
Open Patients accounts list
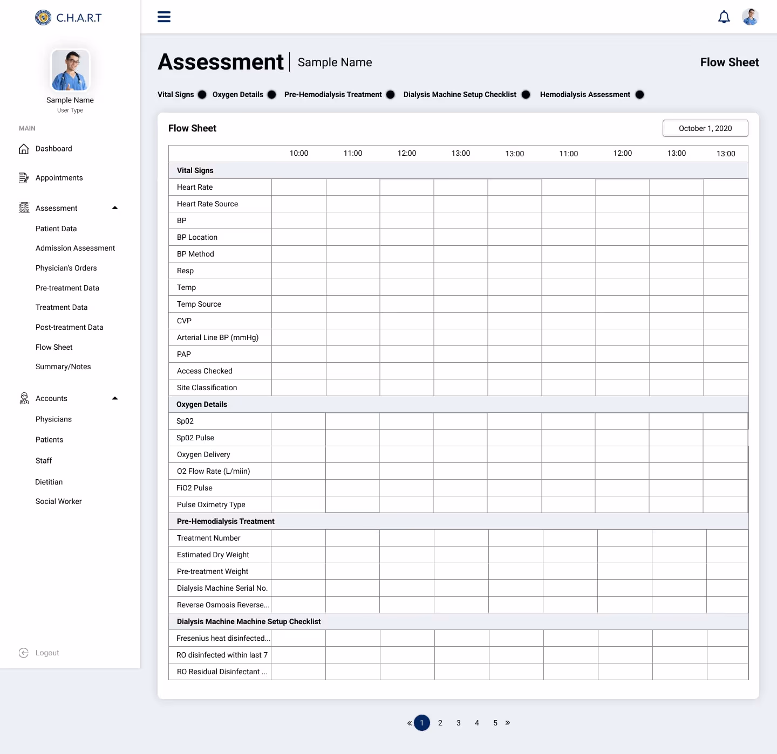tap(49, 440)
